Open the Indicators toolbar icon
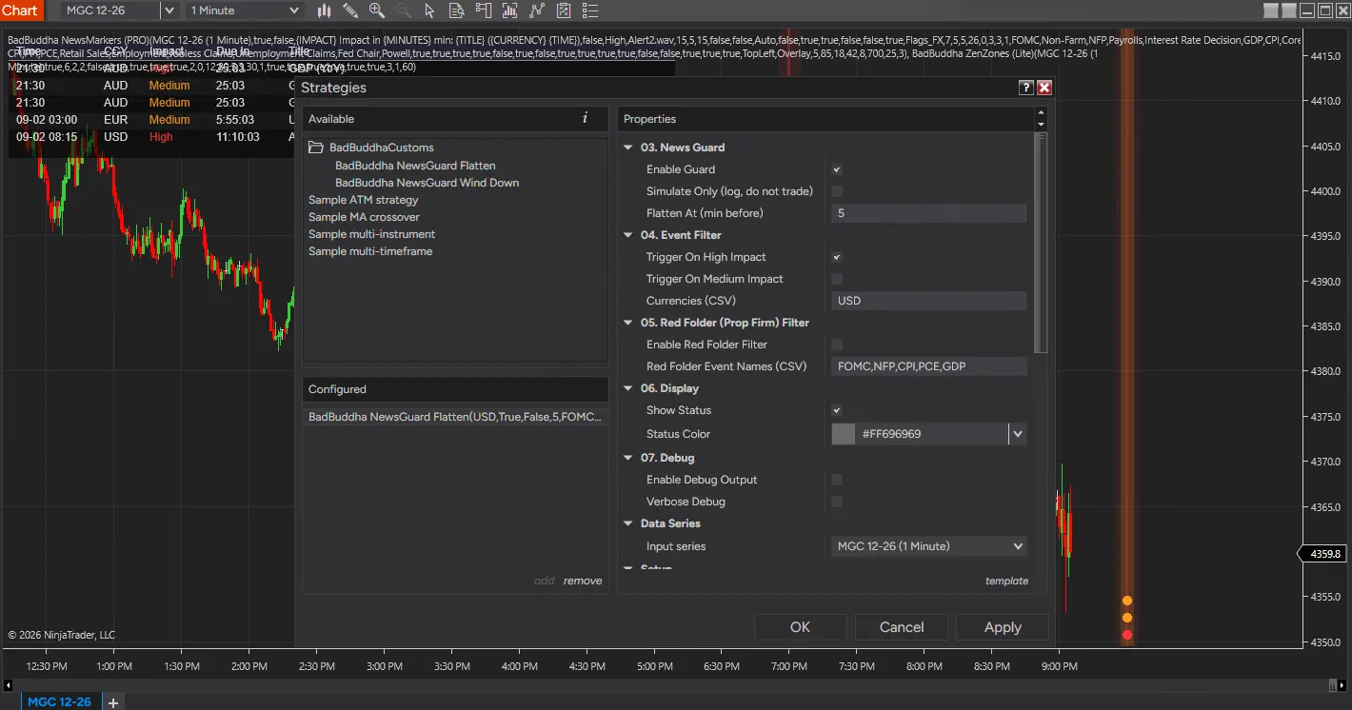This screenshot has height=710, width=1352. pos(511,10)
